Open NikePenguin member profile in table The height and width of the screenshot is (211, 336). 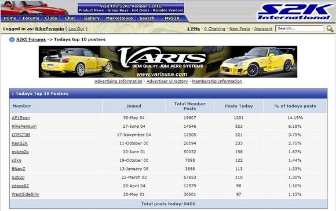point(24,127)
